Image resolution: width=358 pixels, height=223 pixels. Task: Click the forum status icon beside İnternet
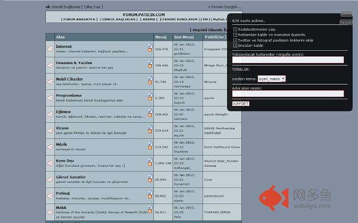[50, 49]
